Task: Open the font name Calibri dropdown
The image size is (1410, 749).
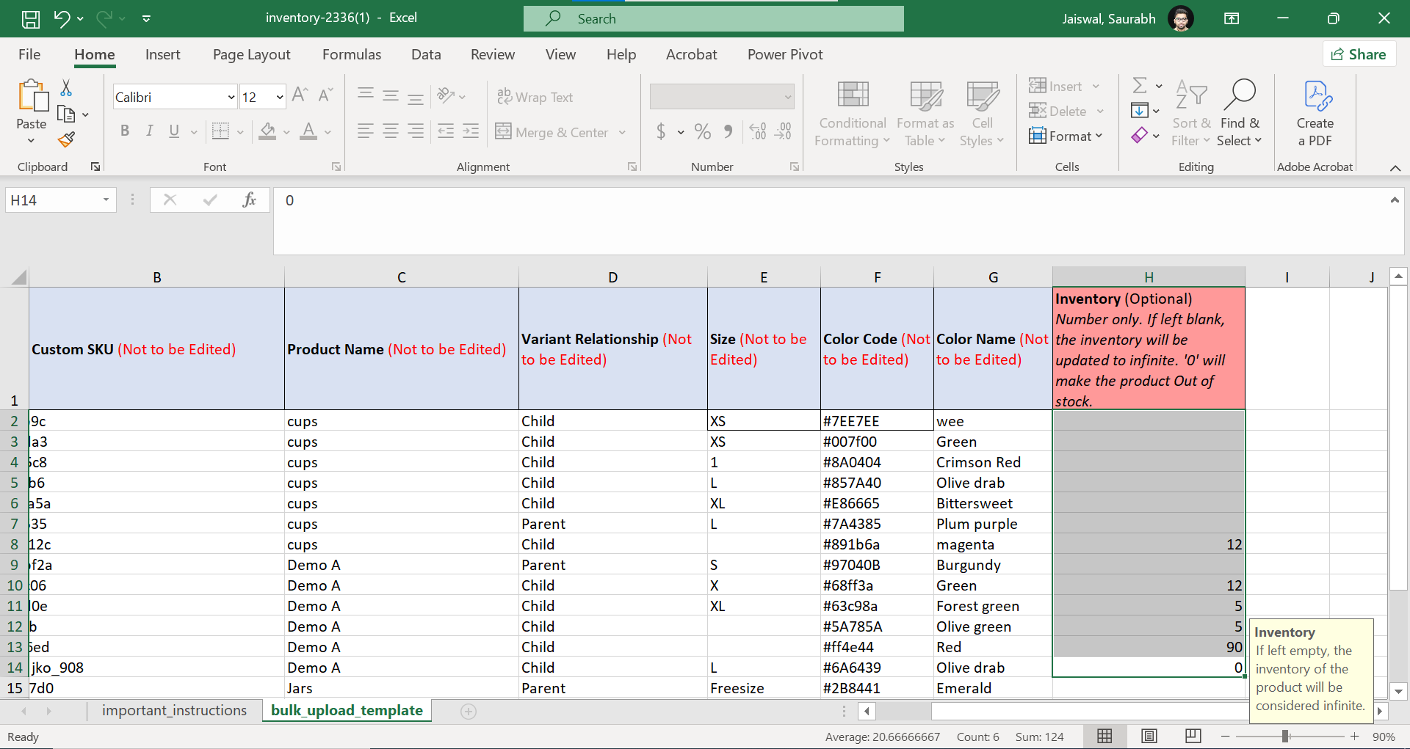Action: click(x=231, y=97)
